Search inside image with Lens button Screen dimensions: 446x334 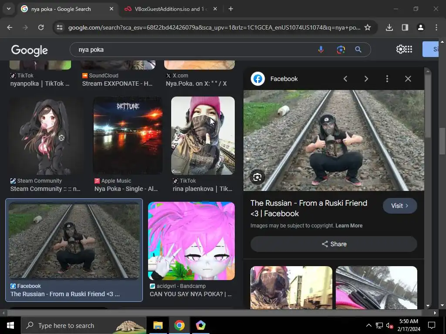pyautogui.click(x=257, y=177)
